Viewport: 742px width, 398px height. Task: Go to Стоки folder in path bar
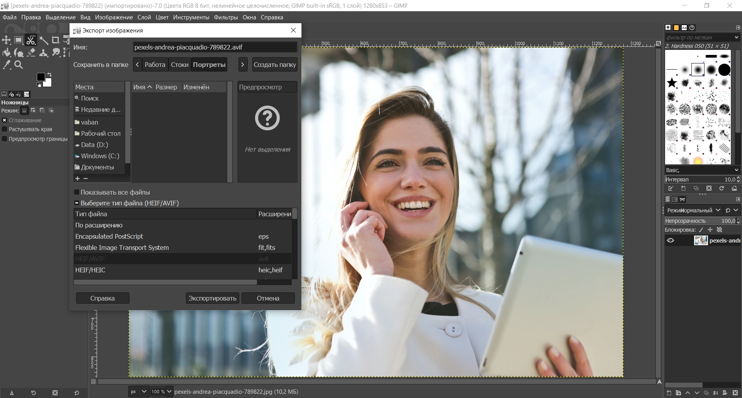180,65
